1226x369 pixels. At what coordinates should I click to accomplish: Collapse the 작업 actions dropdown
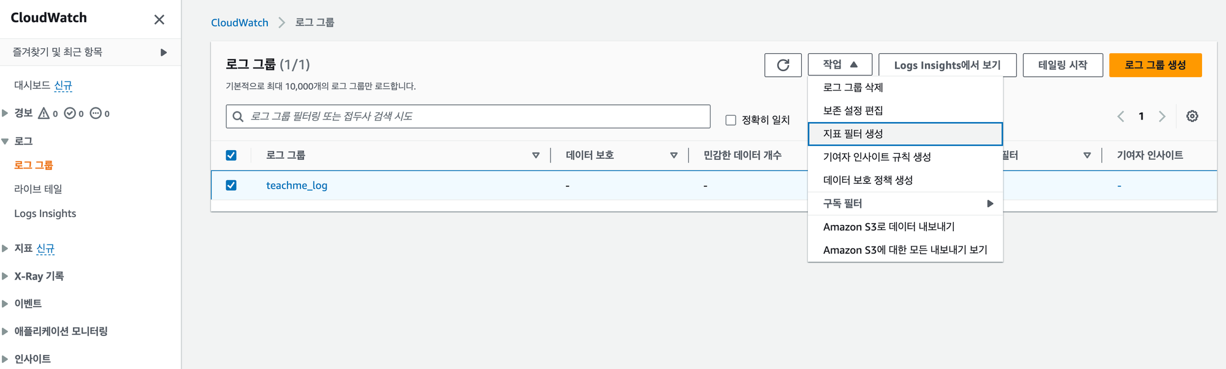point(840,64)
